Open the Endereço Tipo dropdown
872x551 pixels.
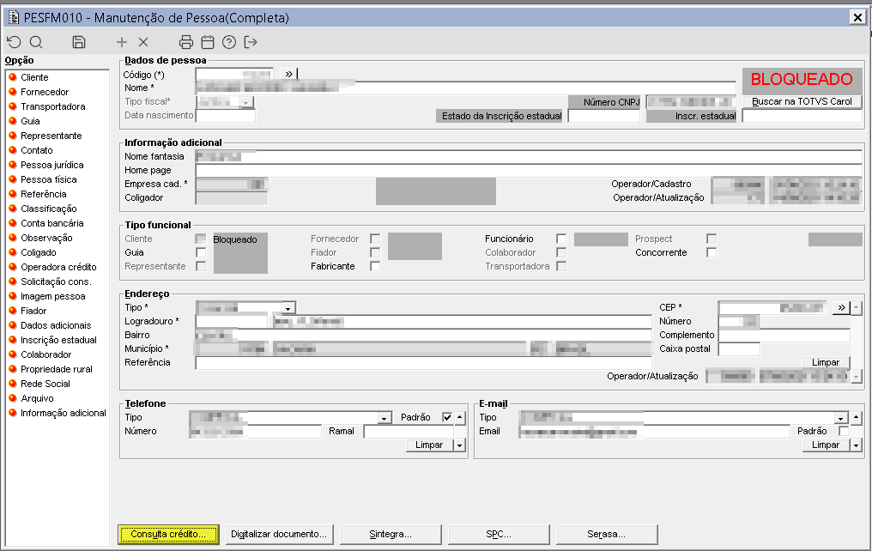pyautogui.click(x=288, y=308)
